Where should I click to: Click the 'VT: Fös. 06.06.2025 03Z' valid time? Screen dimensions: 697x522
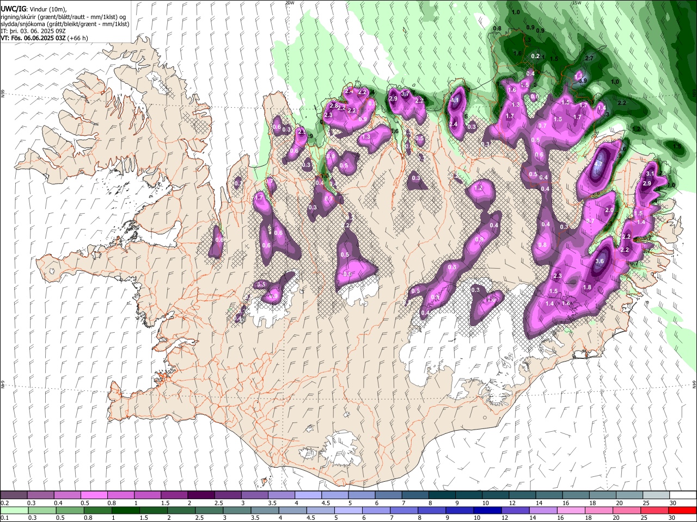click(34, 38)
